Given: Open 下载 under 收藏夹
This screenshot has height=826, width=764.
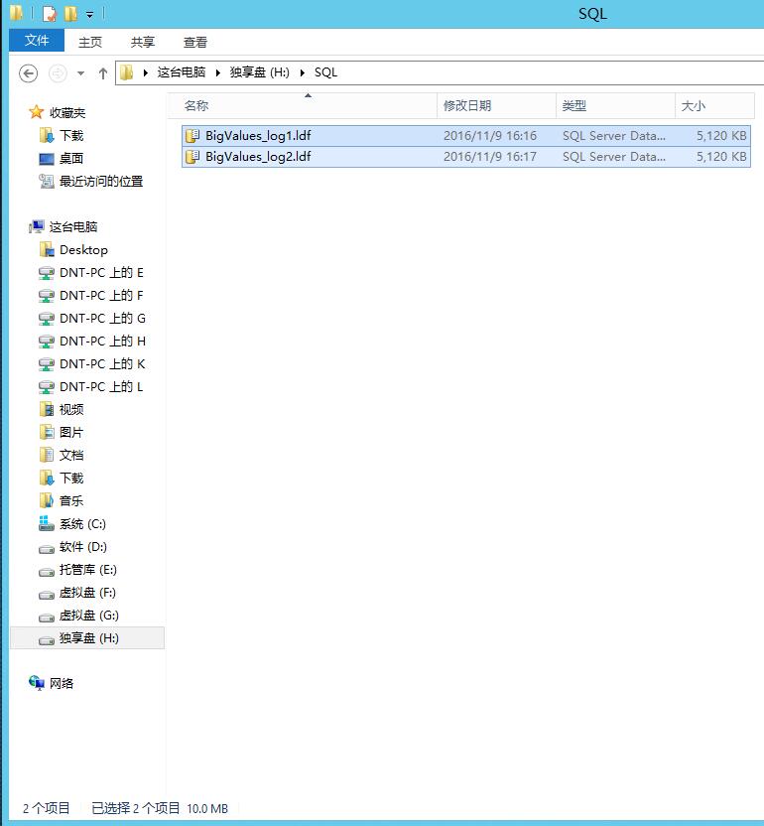Looking at the screenshot, I should 71,136.
